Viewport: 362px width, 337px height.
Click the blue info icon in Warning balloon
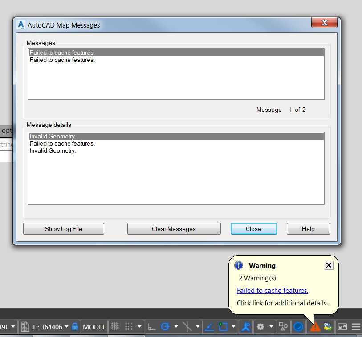coord(239,265)
